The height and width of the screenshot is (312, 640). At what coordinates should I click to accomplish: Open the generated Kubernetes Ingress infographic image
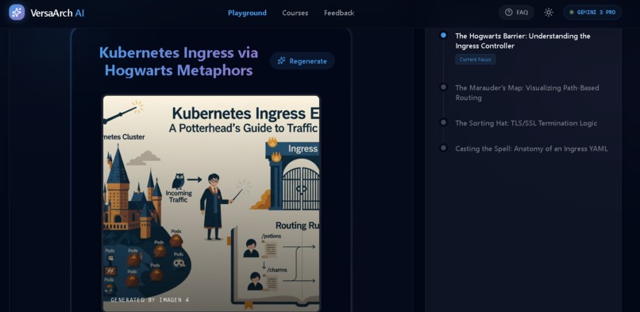click(x=211, y=203)
